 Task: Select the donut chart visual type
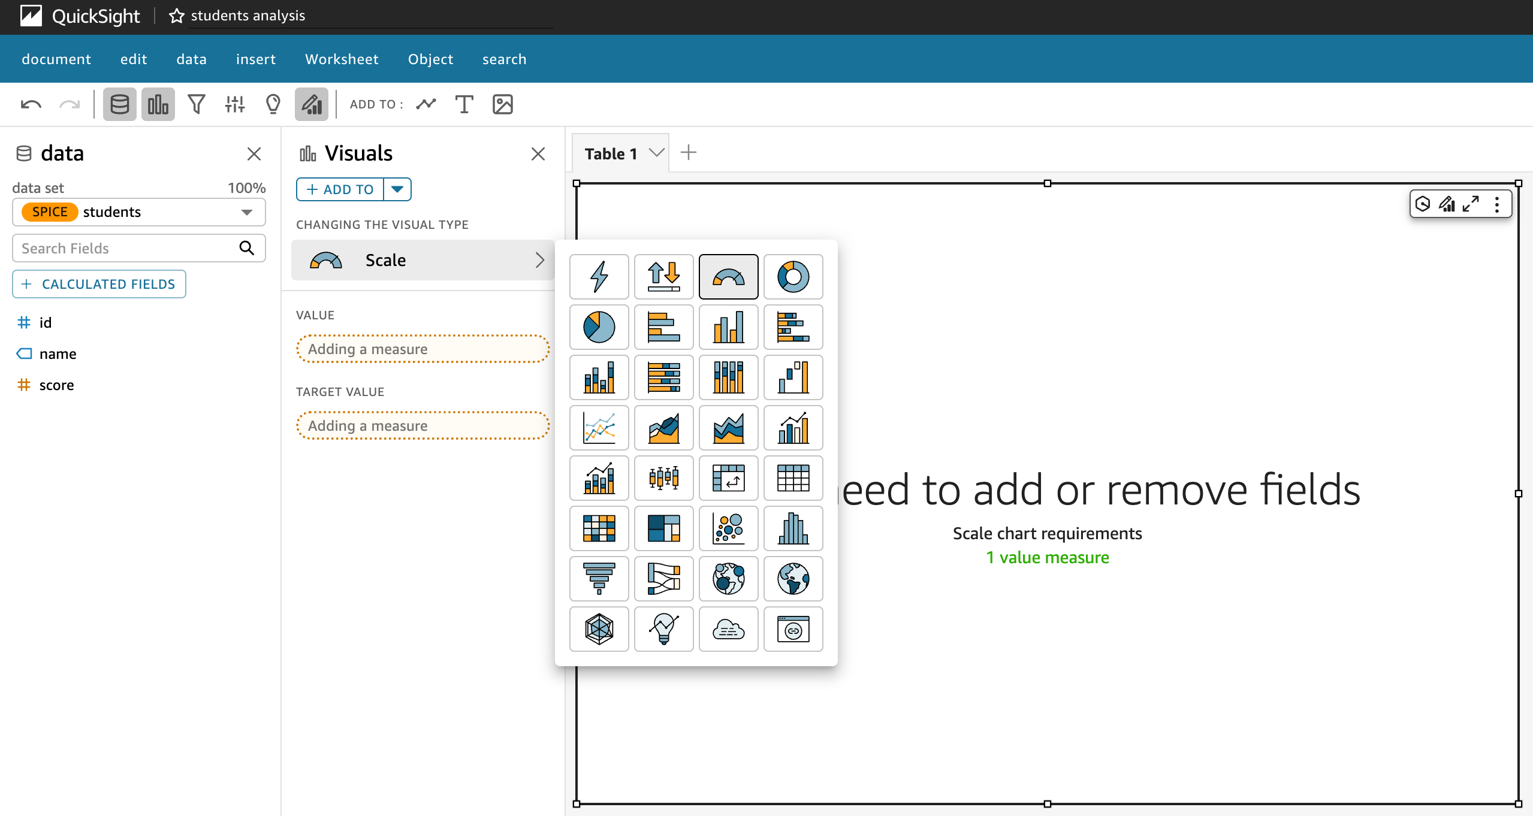[x=792, y=277]
